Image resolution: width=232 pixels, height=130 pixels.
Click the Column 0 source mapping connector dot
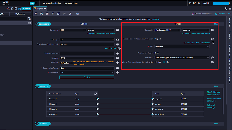click(98, 99)
